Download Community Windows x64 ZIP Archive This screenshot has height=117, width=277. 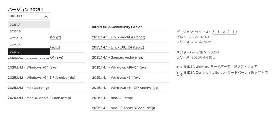(x=126, y=88)
